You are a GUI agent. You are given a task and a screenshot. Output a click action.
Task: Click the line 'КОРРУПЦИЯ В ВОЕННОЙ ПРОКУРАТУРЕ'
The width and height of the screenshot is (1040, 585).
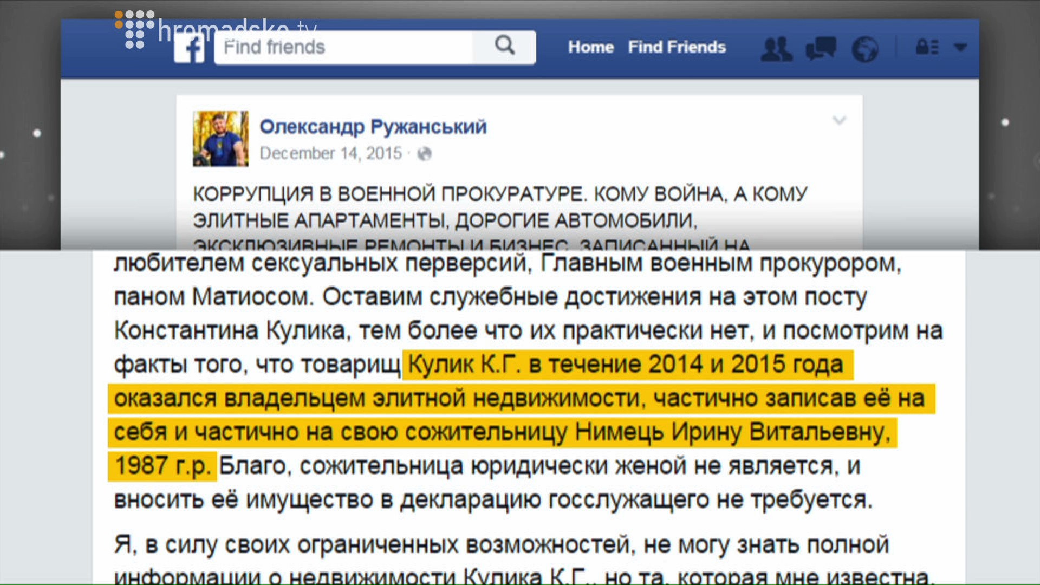point(389,194)
